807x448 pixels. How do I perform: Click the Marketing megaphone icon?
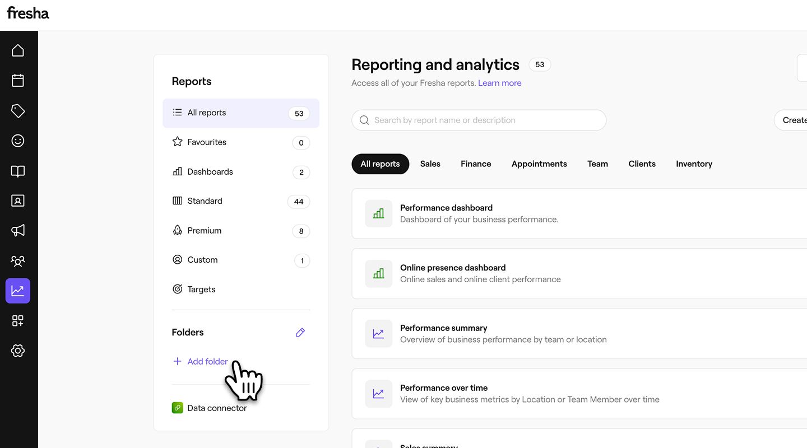coord(18,230)
